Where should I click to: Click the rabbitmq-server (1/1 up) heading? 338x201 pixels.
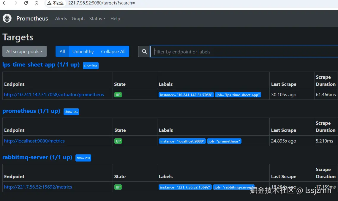tap(37, 157)
